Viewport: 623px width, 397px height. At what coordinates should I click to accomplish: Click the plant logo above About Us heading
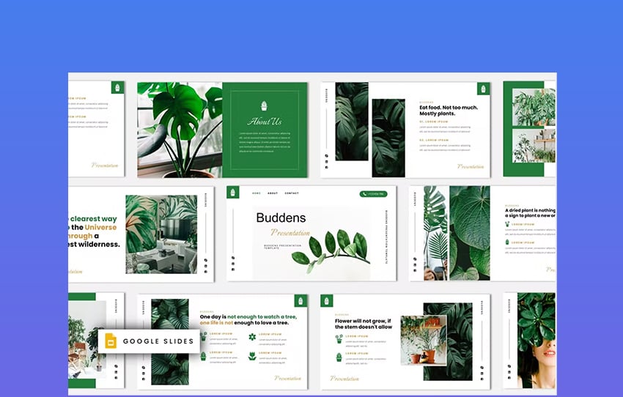click(x=265, y=106)
